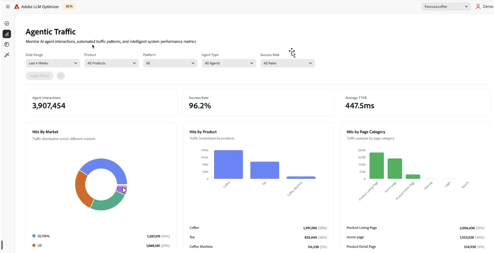Viewport: 494px width, 253px height.
Task: Click the BETA badge label
Action: tap(69, 6)
